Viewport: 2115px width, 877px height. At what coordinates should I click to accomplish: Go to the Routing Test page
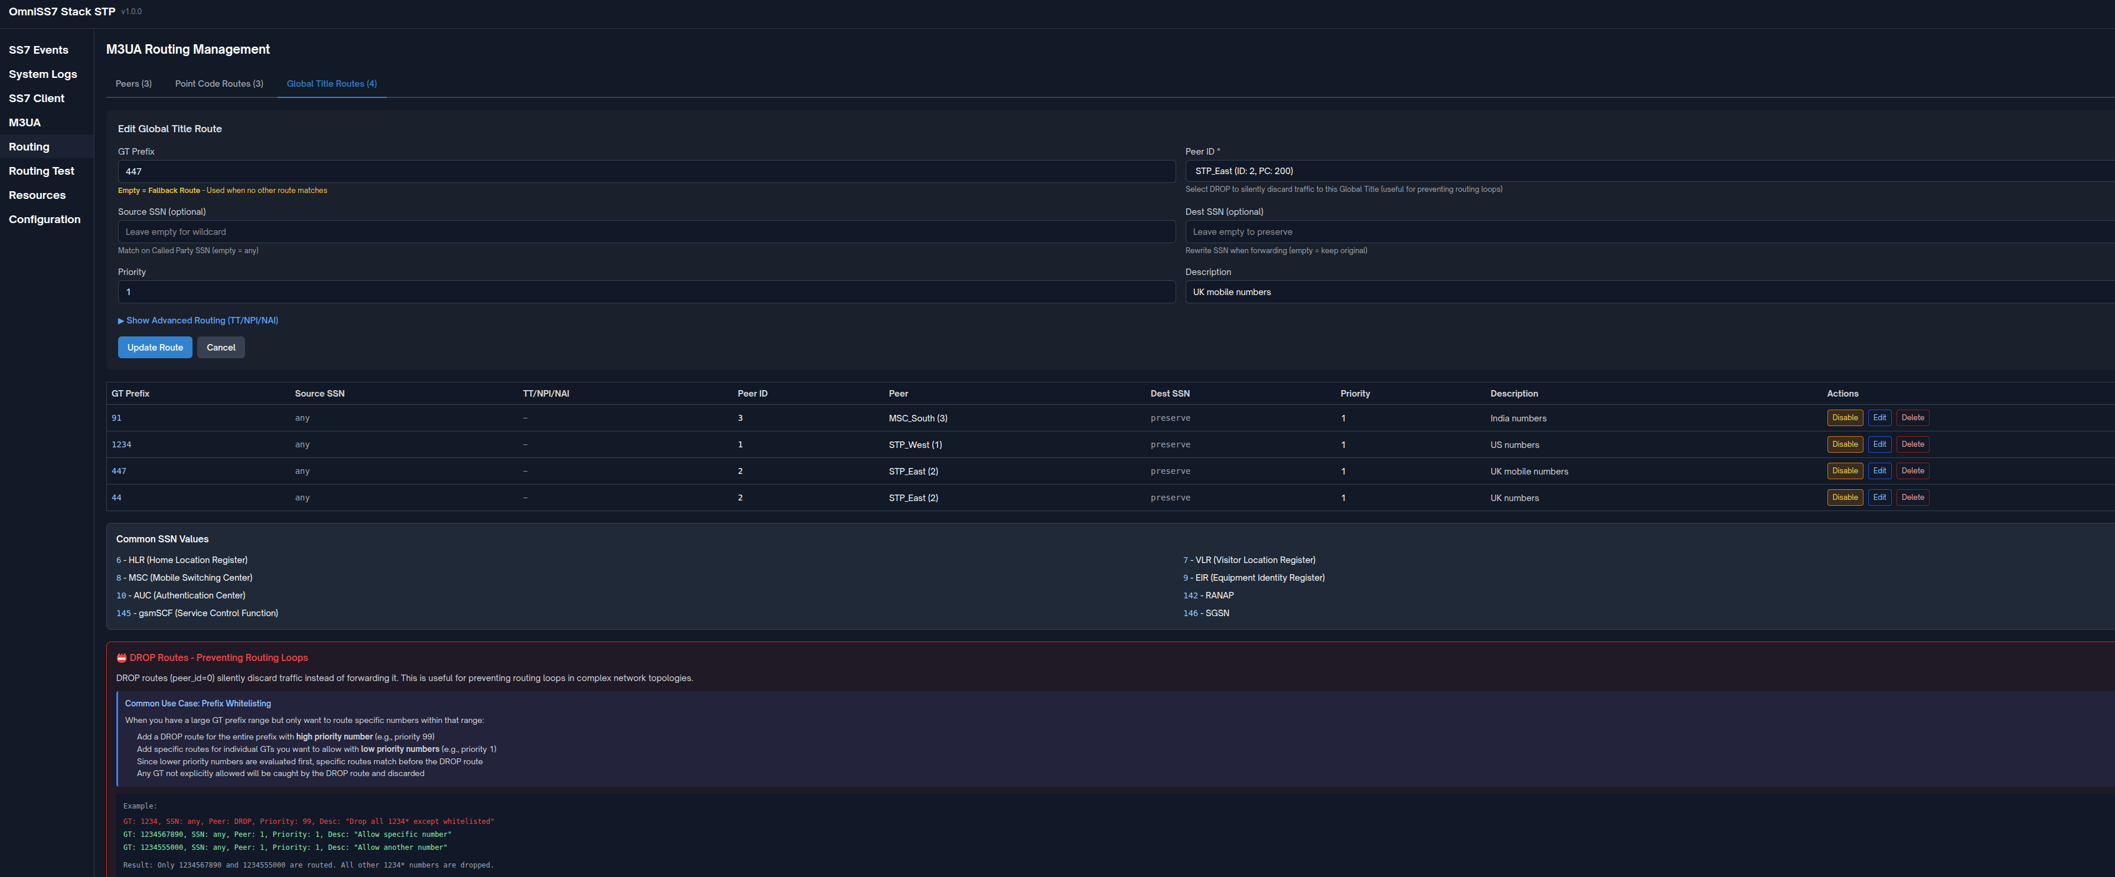tap(41, 171)
